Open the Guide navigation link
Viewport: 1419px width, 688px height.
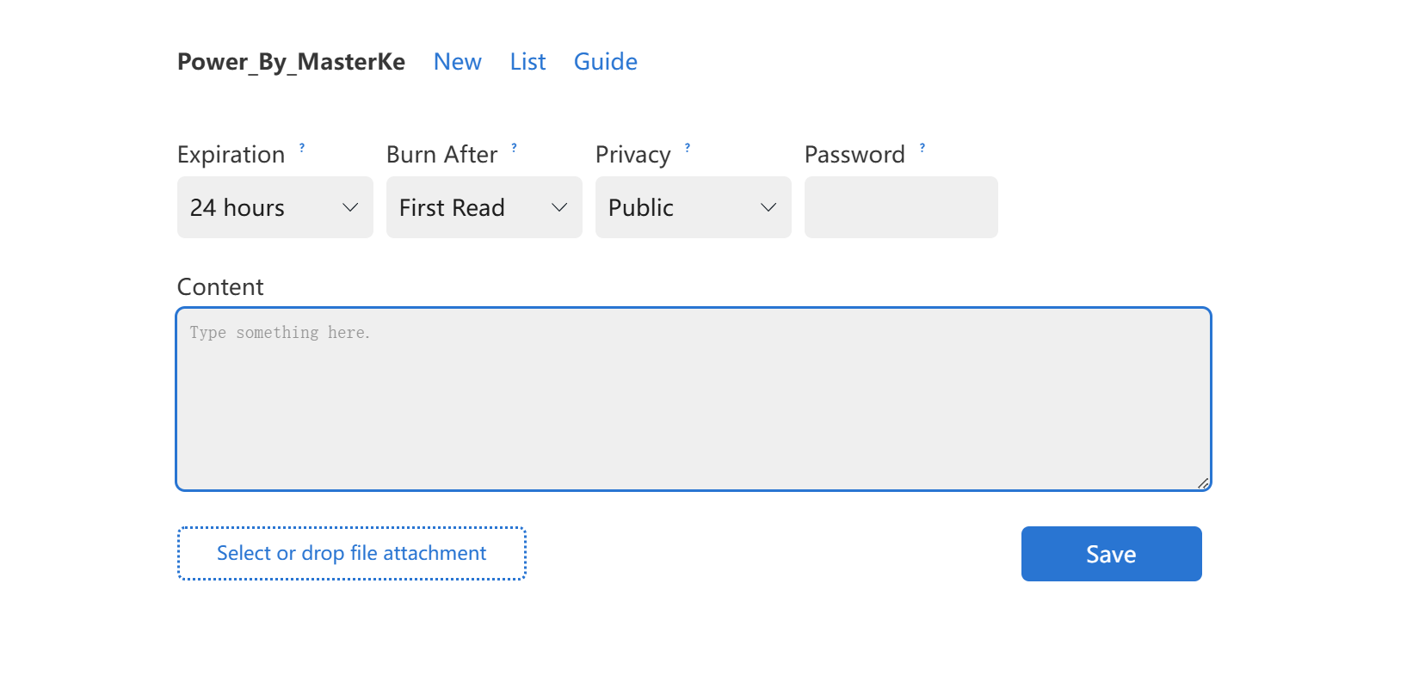point(605,62)
